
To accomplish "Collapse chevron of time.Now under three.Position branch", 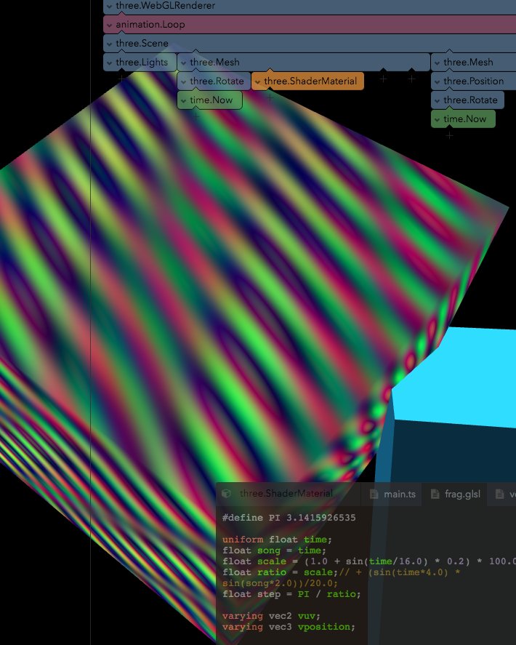I will 437,120.
